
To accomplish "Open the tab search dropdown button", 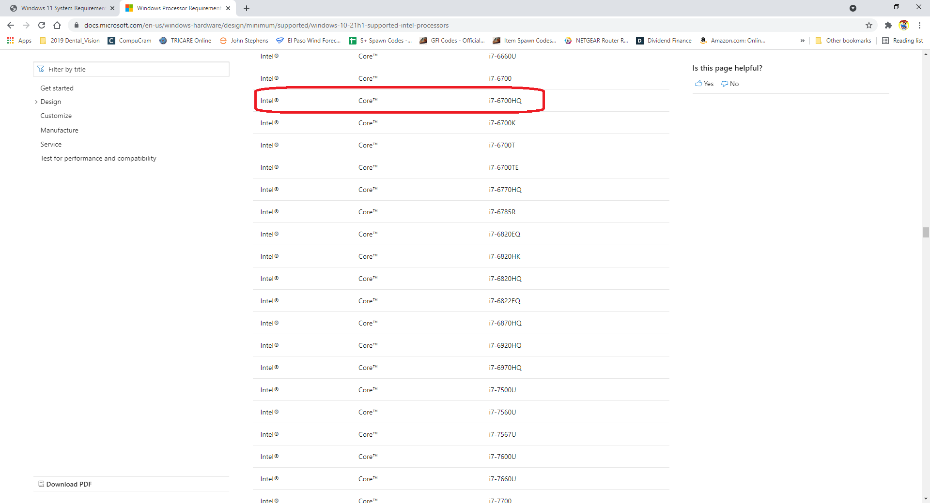I will pos(853,8).
